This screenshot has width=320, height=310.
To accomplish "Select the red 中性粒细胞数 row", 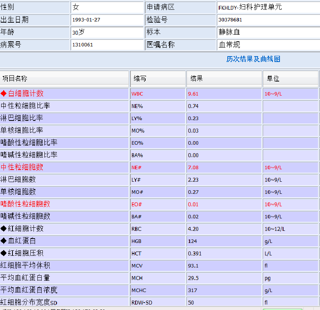I will (x=64, y=167).
